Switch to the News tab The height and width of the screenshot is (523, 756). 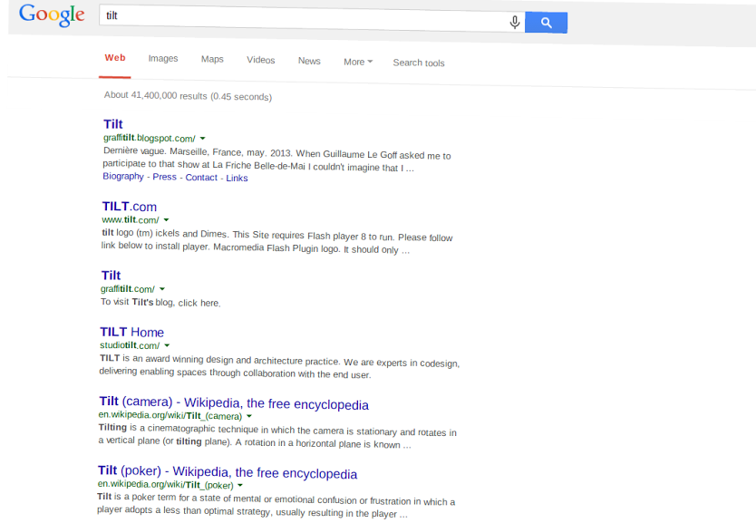click(x=309, y=61)
